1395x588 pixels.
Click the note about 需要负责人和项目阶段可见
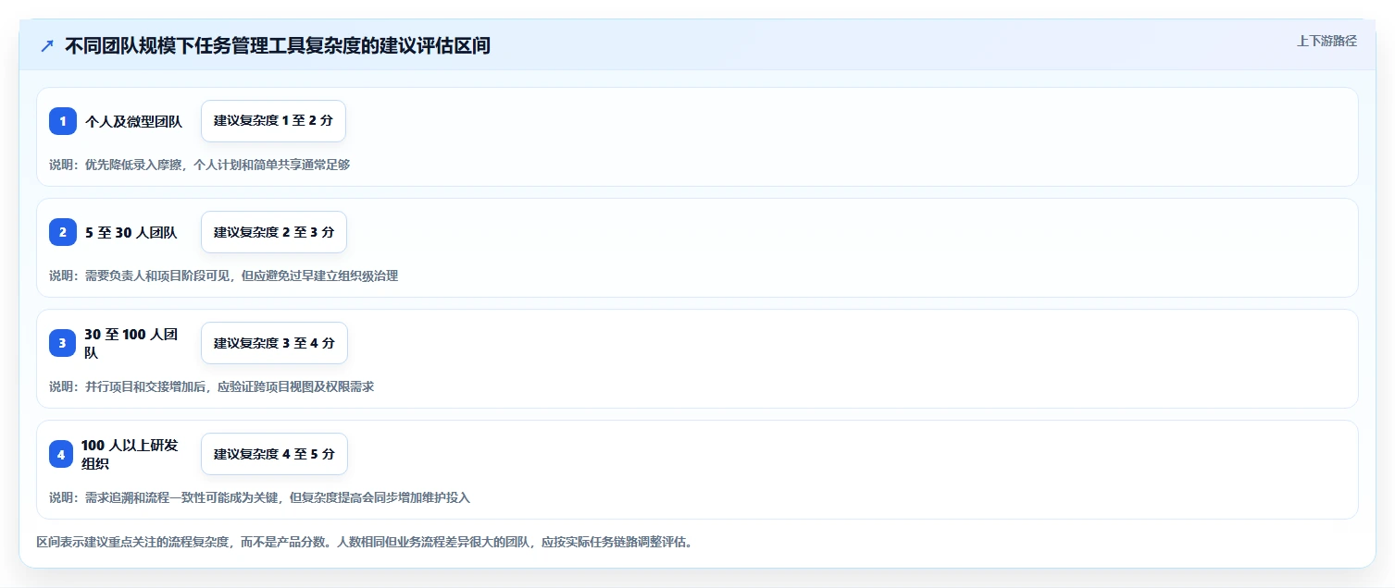tap(223, 276)
